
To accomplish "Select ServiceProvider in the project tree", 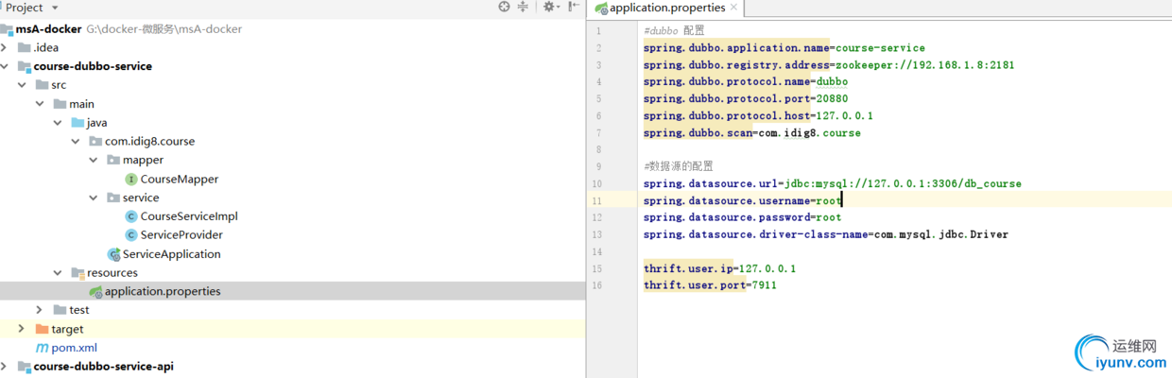I will (181, 235).
